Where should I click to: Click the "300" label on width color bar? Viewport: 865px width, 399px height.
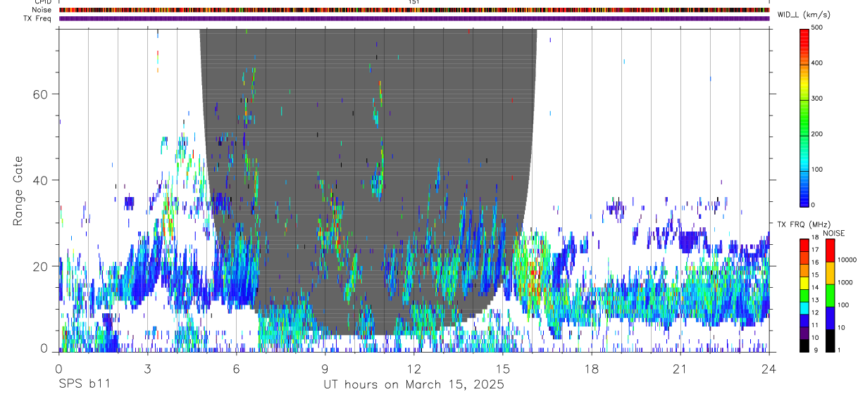click(817, 99)
